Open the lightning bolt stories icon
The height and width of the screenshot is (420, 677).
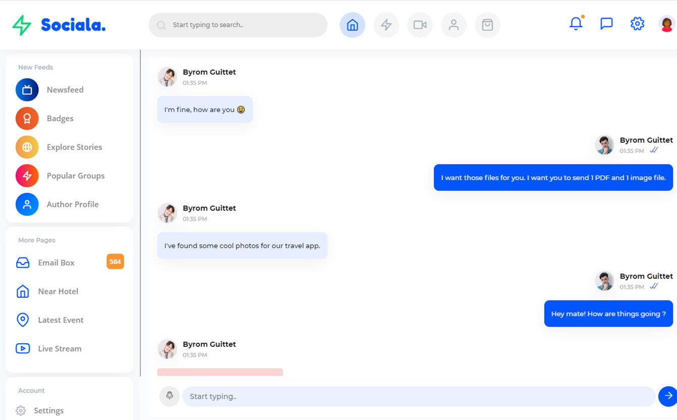click(x=386, y=25)
